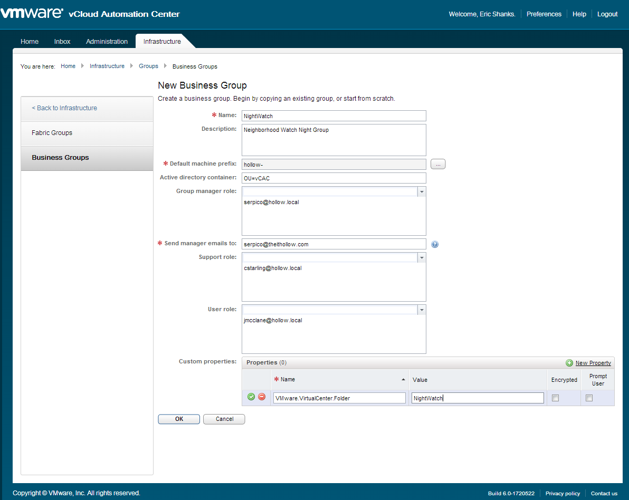Switch to the Administration tab

click(x=107, y=42)
